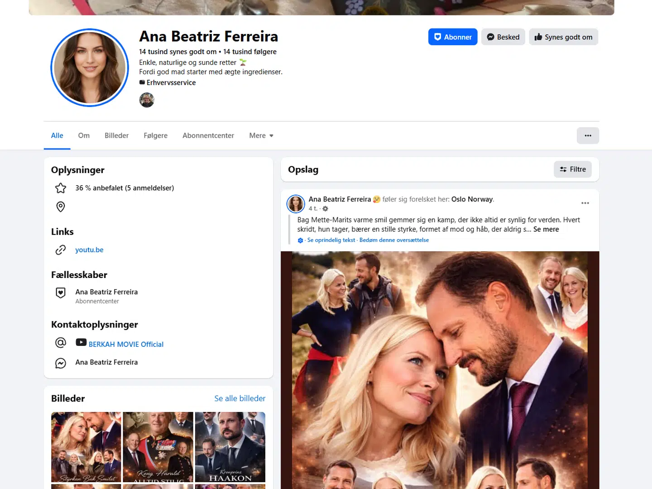Toggle Abonner subscription for the page

click(452, 37)
